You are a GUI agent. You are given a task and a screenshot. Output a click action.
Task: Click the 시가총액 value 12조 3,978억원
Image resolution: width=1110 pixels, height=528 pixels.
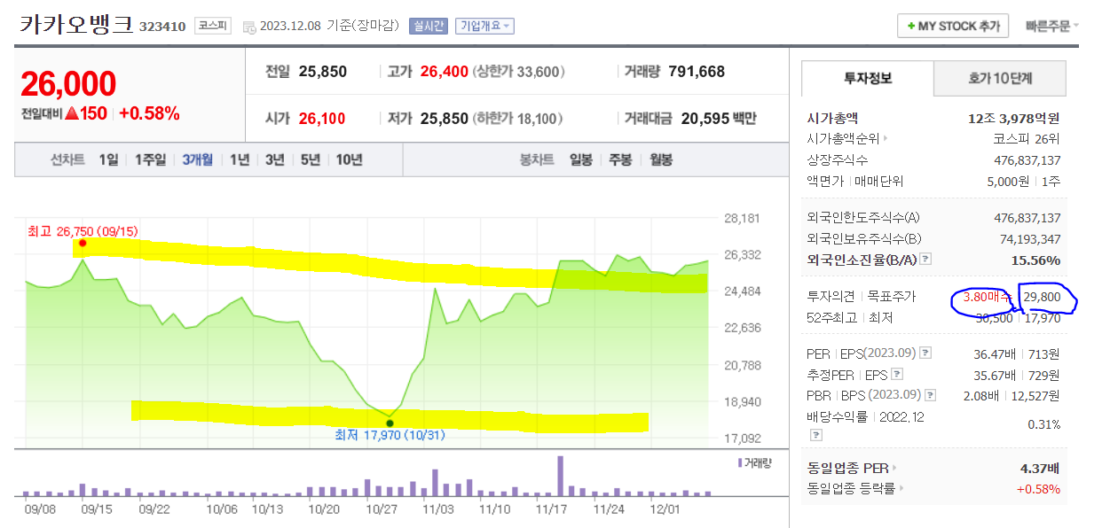click(x=1014, y=118)
